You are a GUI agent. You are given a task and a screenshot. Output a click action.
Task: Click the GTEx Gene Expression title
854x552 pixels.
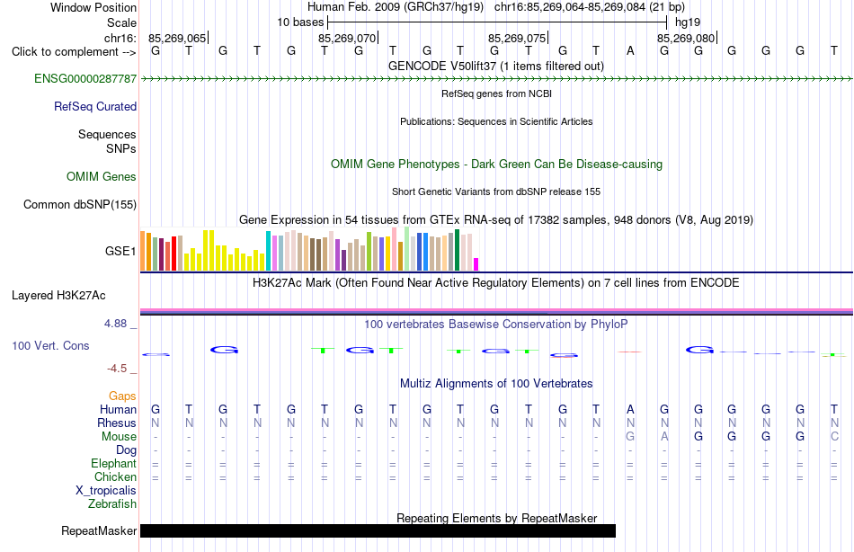(x=496, y=220)
